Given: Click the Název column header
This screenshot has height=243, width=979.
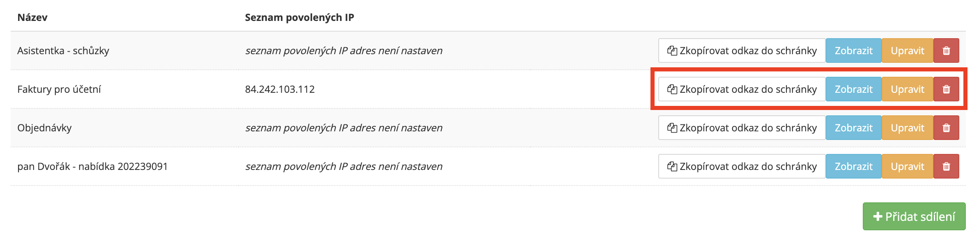Looking at the screenshot, I should tap(32, 18).
